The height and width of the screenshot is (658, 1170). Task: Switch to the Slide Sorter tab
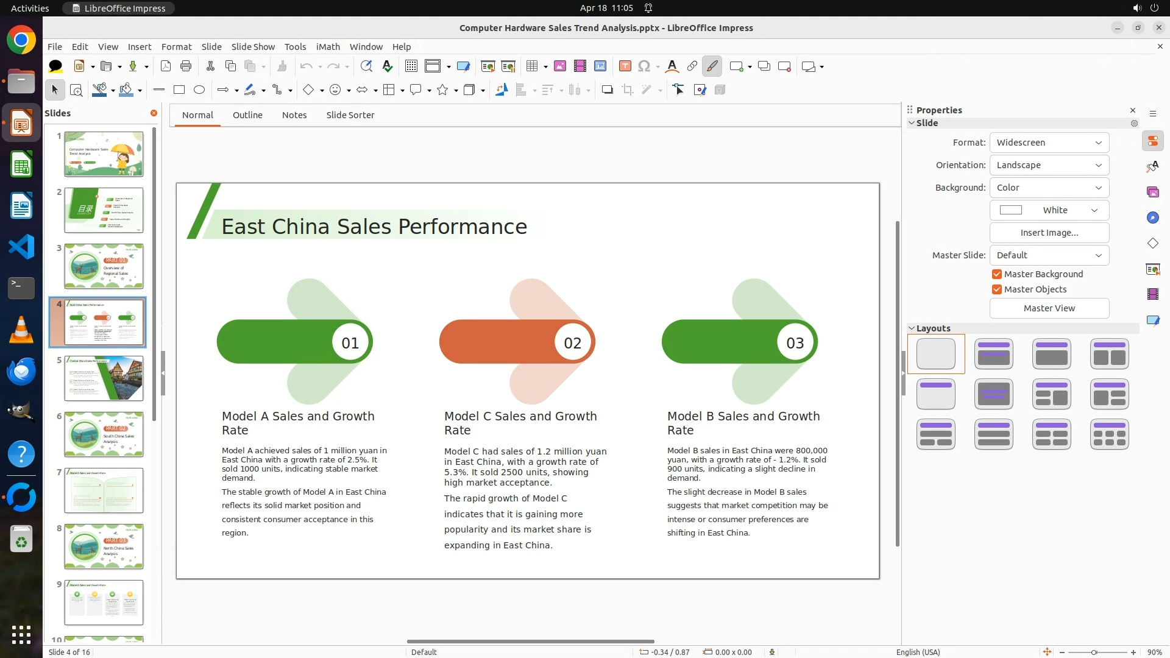[x=350, y=115]
